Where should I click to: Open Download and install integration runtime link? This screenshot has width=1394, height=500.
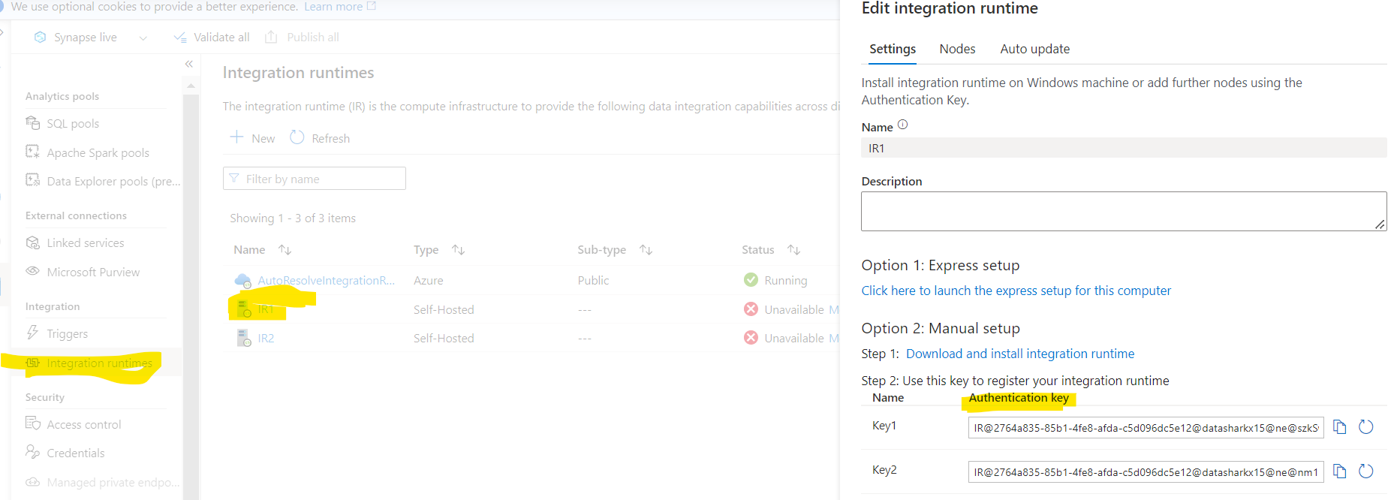(1020, 354)
